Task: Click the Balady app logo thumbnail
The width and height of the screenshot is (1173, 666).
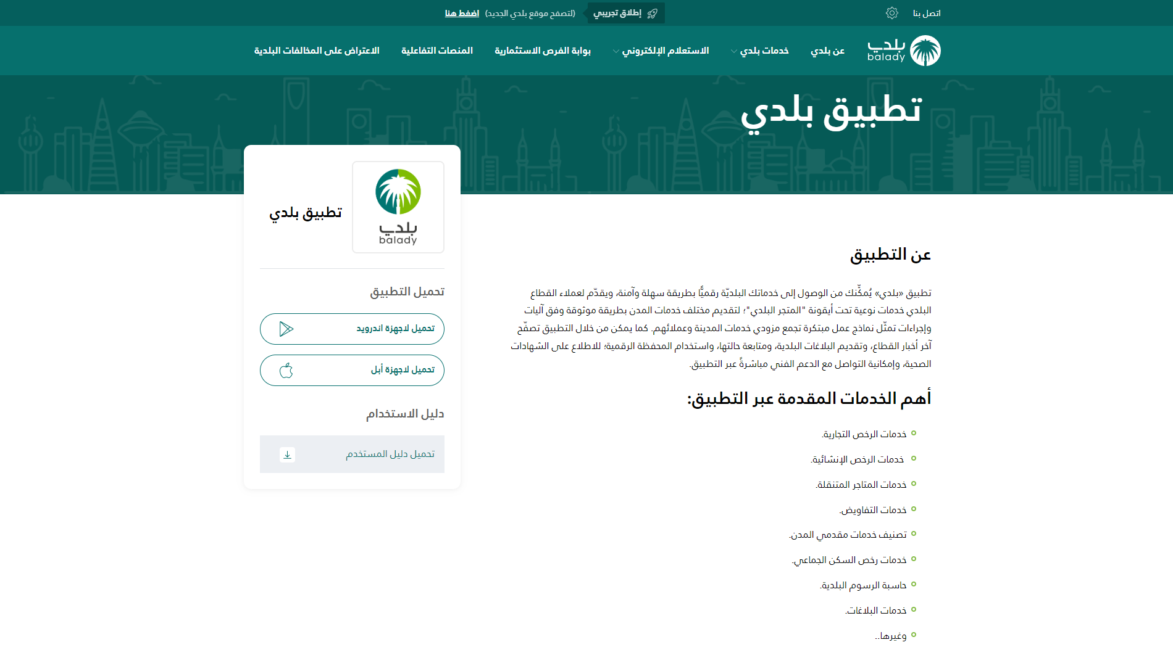Action: 398,207
